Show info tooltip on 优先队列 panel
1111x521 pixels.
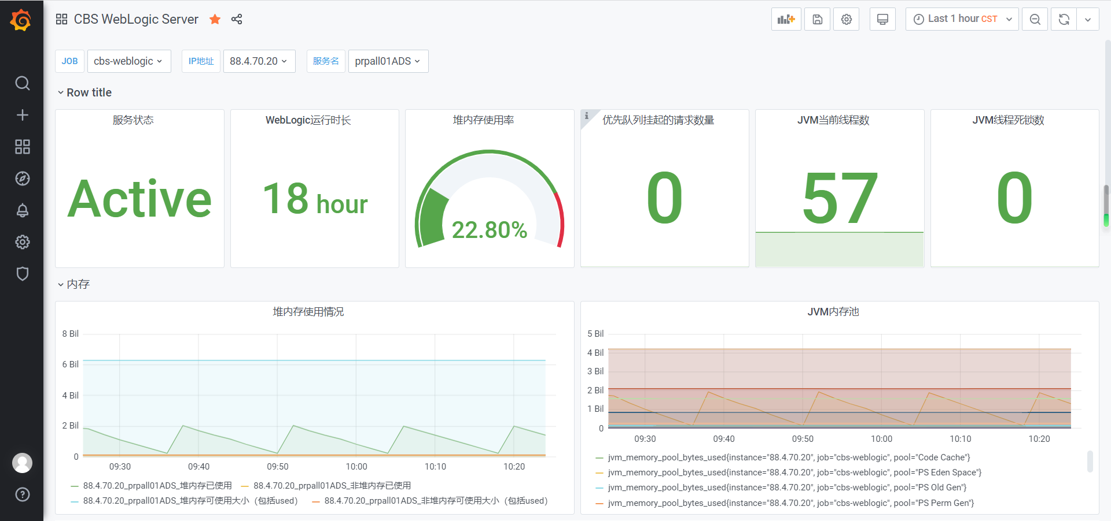tap(587, 116)
